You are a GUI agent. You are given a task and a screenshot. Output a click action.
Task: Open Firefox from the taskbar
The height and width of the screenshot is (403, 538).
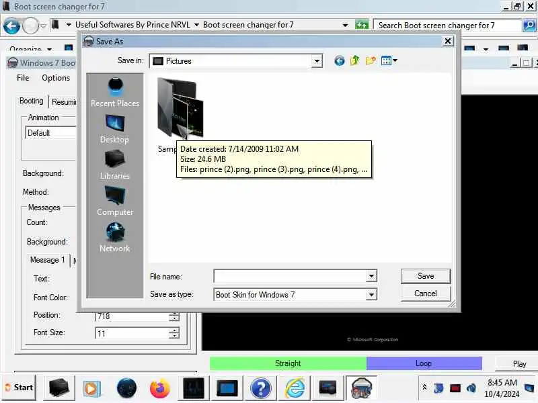pos(159,388)
